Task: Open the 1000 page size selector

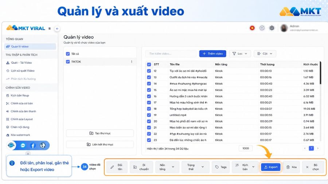Action: [x=246, y=148]
